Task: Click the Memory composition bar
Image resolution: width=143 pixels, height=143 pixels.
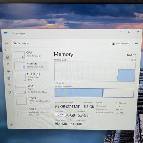Action: (x=94, y=93)
